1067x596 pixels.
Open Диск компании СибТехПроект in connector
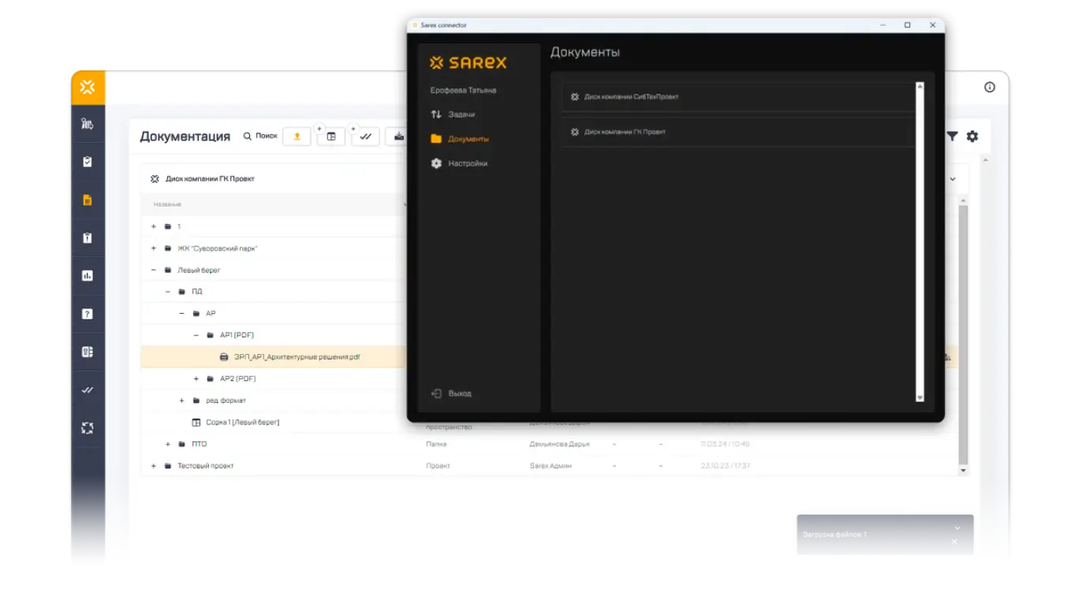(x=631, y=97)
